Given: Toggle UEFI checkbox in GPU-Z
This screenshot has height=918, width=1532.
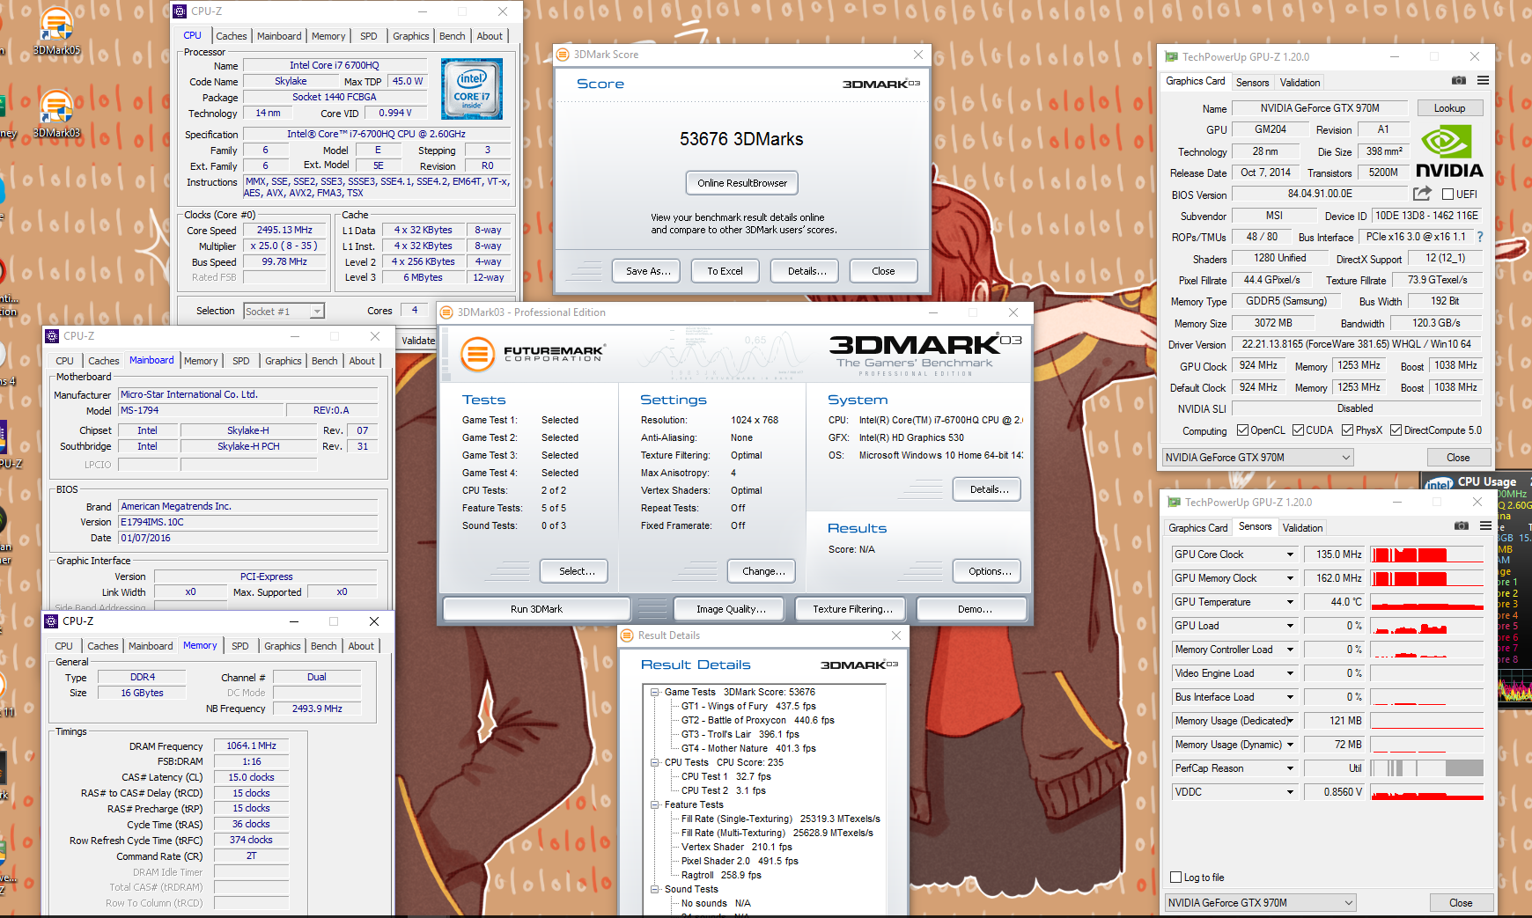Looking at the screenshot, I should pos(1448,195).
